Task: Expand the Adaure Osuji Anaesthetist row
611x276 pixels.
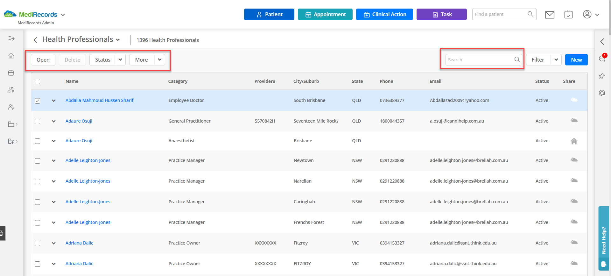Action: [x=53, y=141]
